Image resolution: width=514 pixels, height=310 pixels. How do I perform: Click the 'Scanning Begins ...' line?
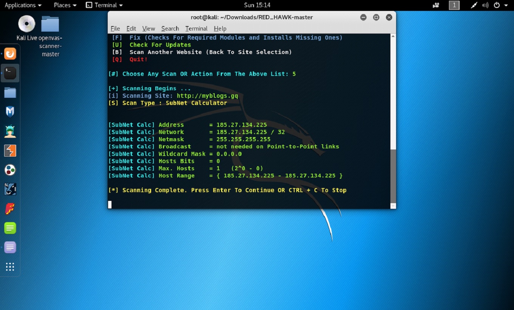[x=149, y=88]
